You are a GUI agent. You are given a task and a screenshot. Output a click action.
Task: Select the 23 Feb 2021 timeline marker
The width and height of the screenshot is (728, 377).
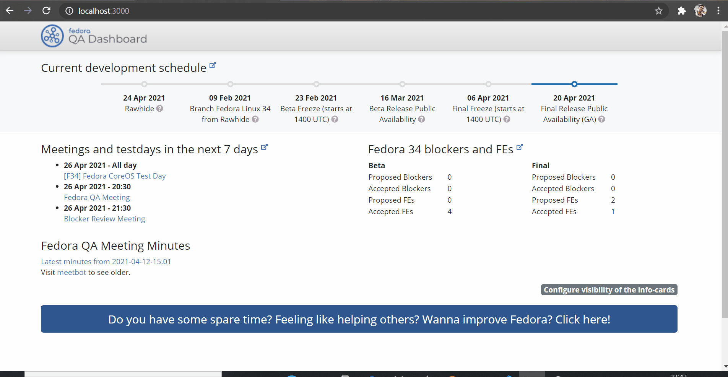[316, 84]
